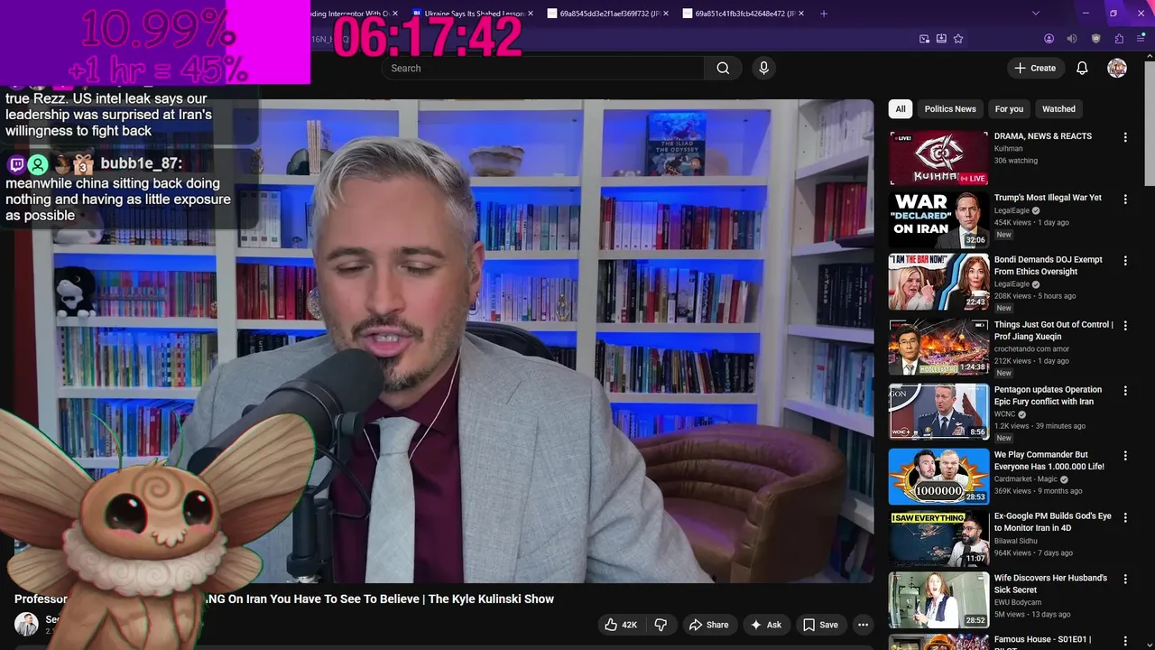This screenshot has width=1155, height=650.
Task: Open the shield extension icon
Action: [1096, 39]
